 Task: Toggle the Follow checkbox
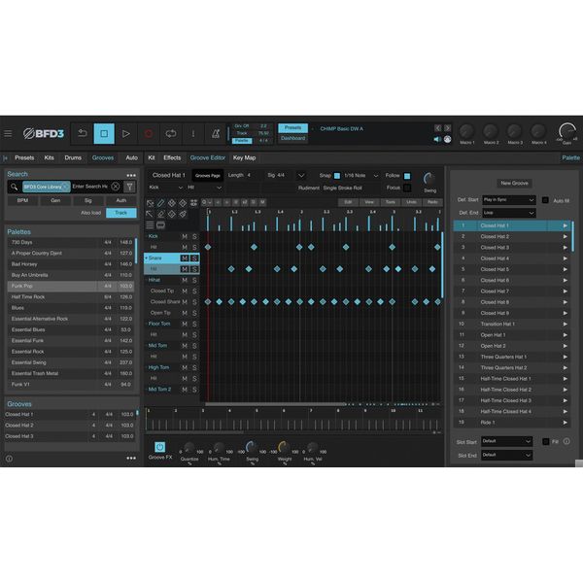click(407, 176)
